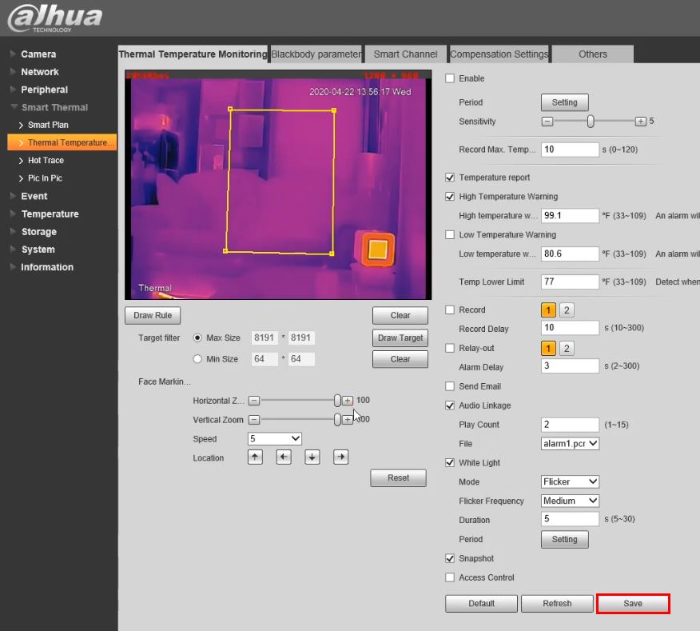700x631 pixels.
Task: Click the High temperature warning value field
Action: 570,216
